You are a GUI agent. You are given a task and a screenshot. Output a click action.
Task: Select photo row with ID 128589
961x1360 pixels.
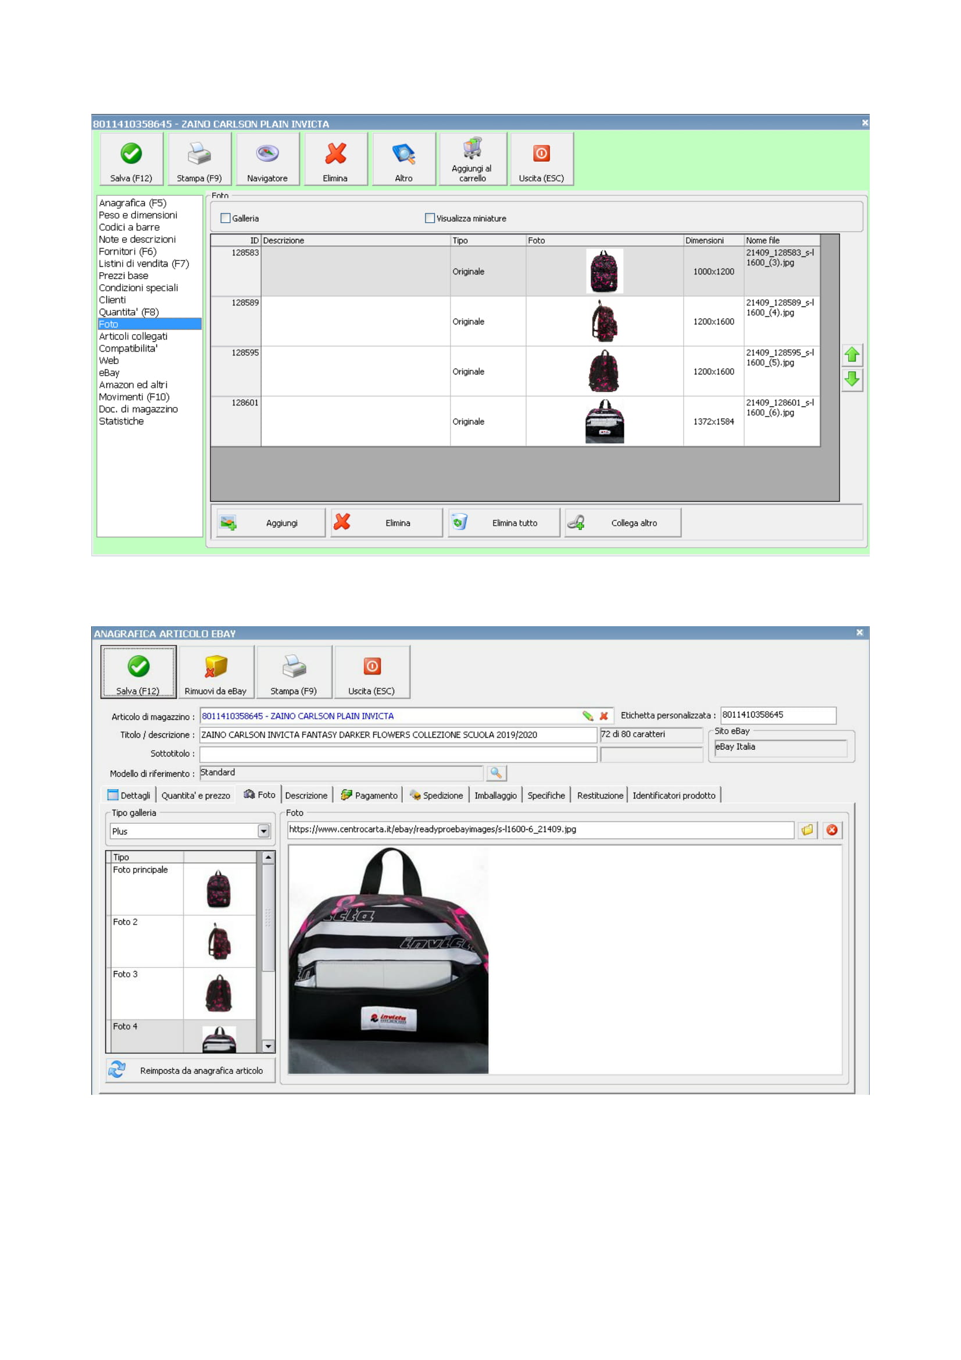(515, 321)
